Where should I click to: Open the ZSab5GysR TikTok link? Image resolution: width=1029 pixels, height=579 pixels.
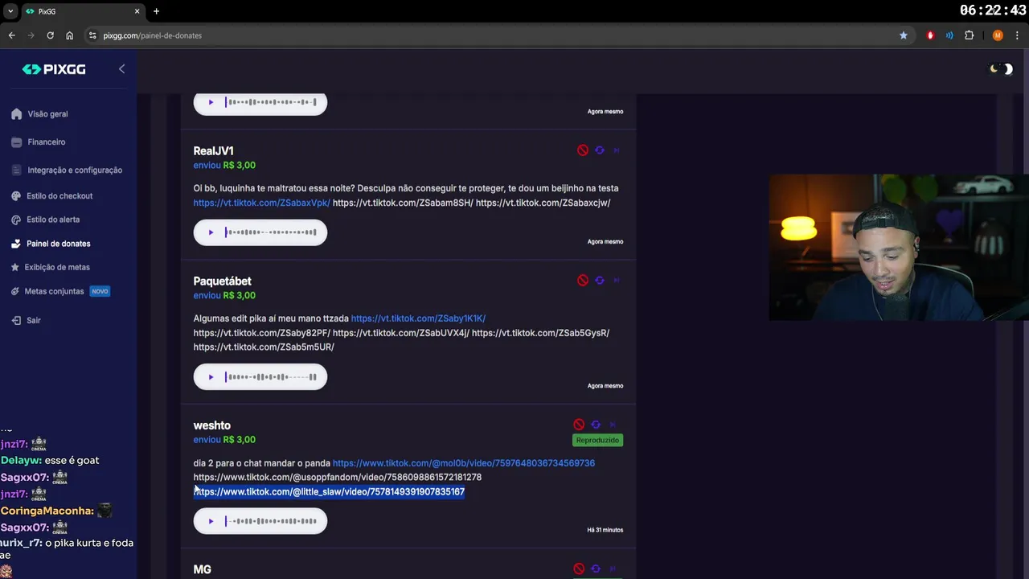pos(540,333)
